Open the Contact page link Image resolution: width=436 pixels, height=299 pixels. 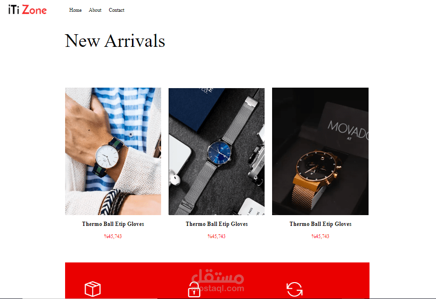[117, 10]
